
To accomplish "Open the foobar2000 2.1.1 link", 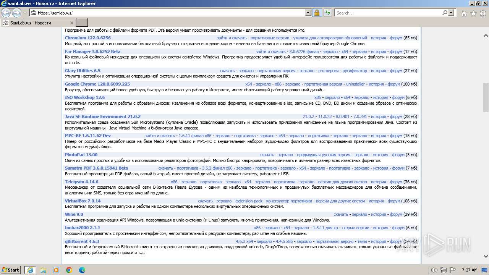I will [x=83, y=228].
